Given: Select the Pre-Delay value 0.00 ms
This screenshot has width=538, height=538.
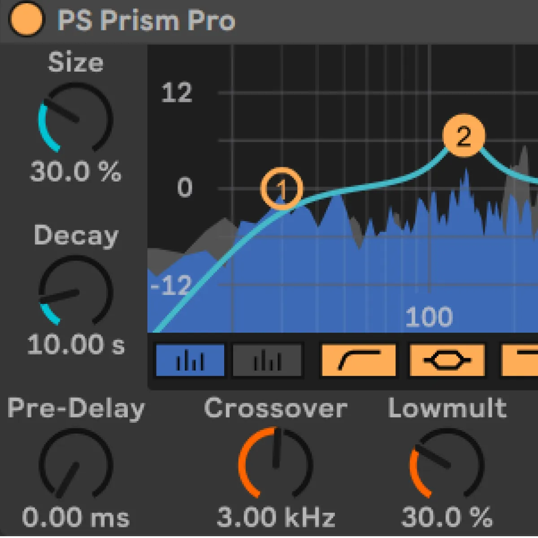Looking at the screenshot, I should click(75, 517).
